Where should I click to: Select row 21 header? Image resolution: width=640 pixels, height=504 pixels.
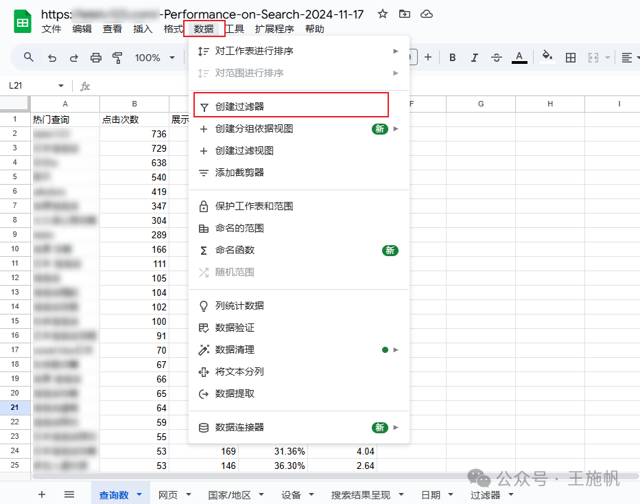14,407
